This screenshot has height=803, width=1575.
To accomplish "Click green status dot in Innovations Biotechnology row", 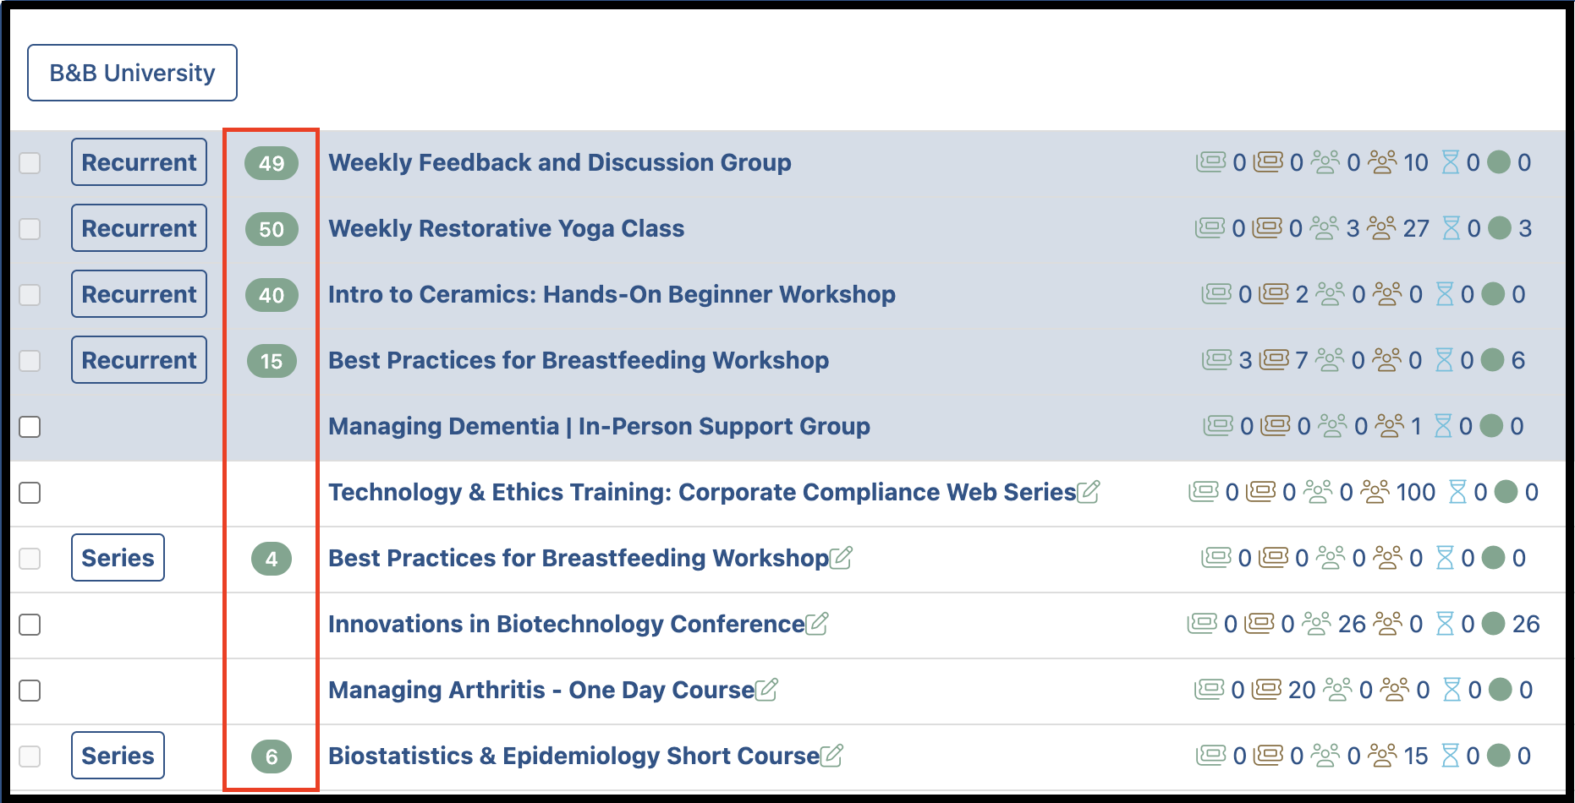I will click(x=1494, y=624).
